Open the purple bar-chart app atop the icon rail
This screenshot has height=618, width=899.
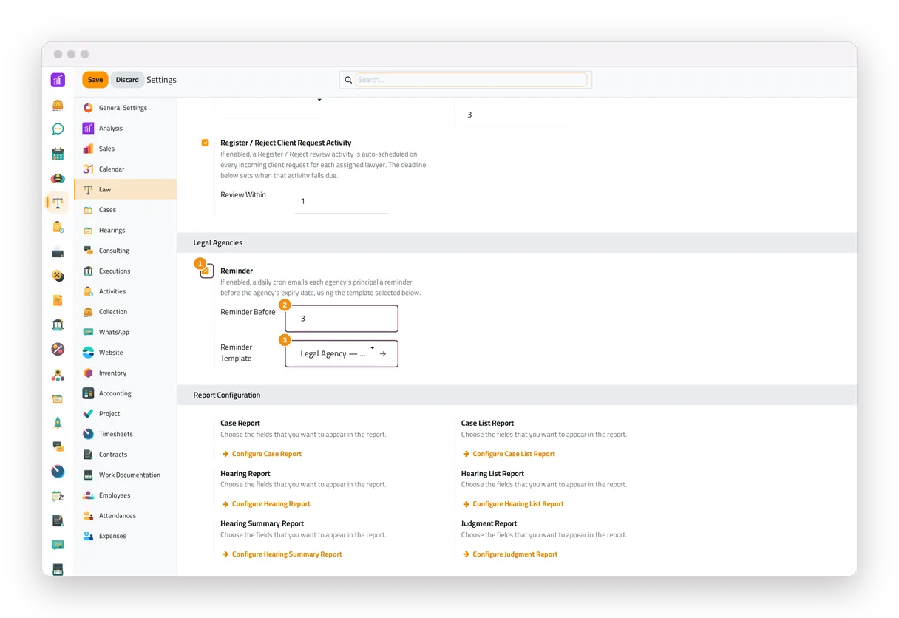click(58, 81)
